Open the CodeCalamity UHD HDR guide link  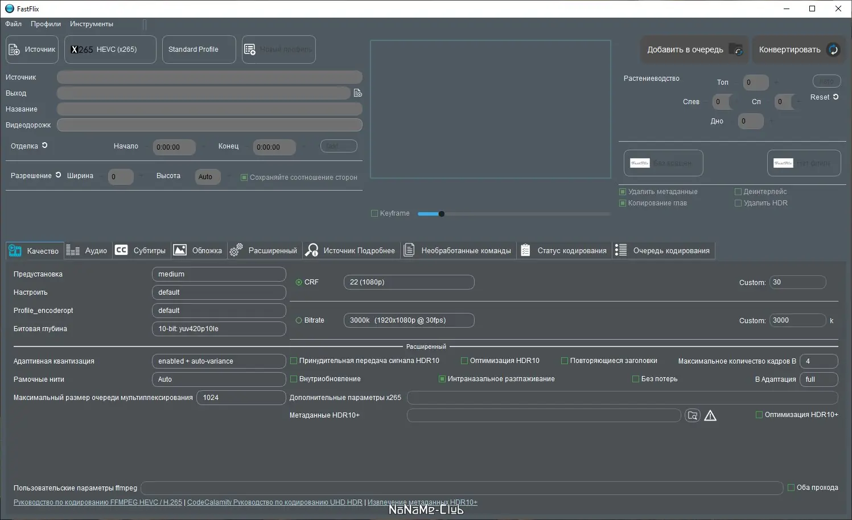pyautogui.click(x=275, y=502)
